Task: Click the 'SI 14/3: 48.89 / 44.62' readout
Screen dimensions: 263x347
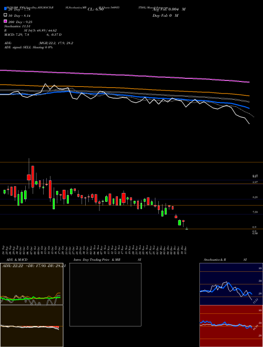Action: coord(41,30)
